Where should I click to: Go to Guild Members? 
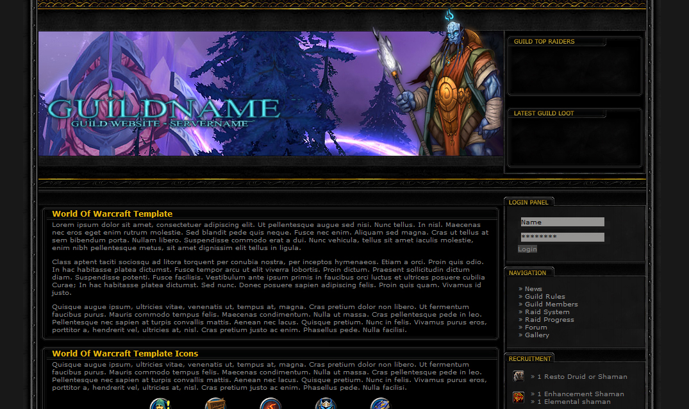(551, 304)
